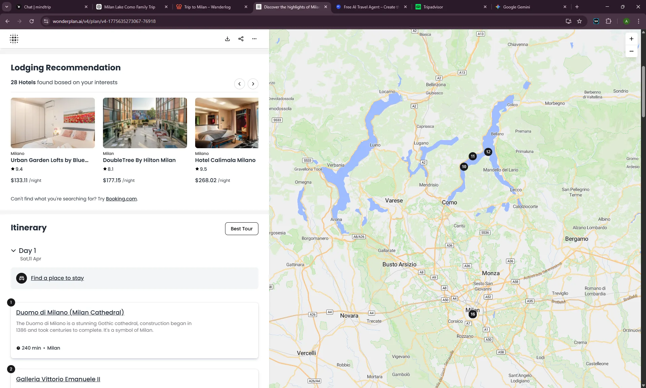Click the address bar URL field
The height and width of the screenshot is (388, 646).
tap(303, 21)
